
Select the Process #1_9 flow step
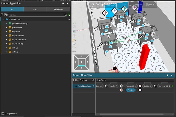131,86
